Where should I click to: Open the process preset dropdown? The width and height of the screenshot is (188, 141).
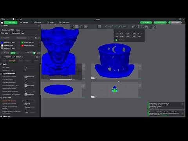pyautogui.click(x=19, y=57)
